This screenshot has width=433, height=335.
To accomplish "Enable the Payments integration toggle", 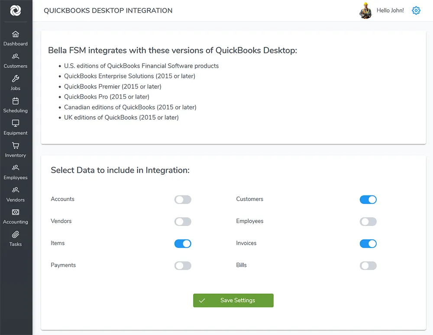I will click(183, 266).
